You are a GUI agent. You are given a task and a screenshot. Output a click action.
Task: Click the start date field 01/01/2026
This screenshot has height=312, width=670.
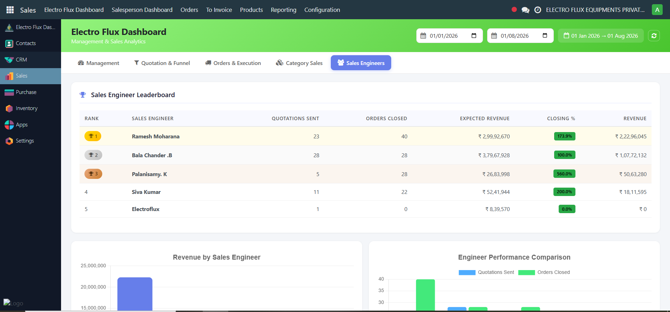tap(449, 36)
